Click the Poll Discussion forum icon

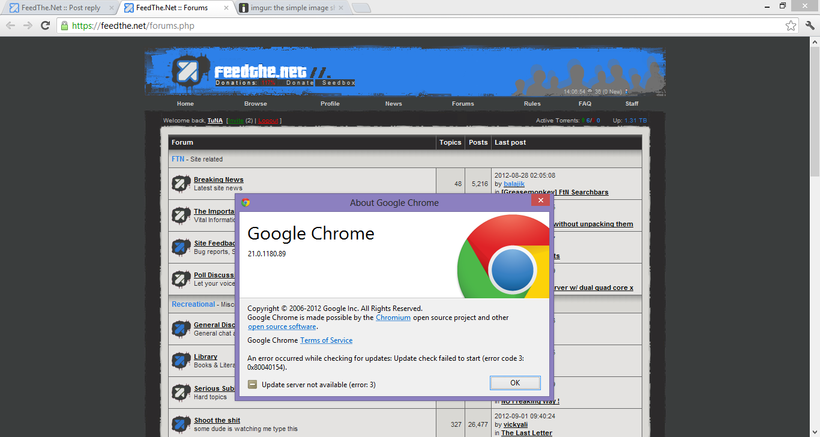(x=181, y=279)
